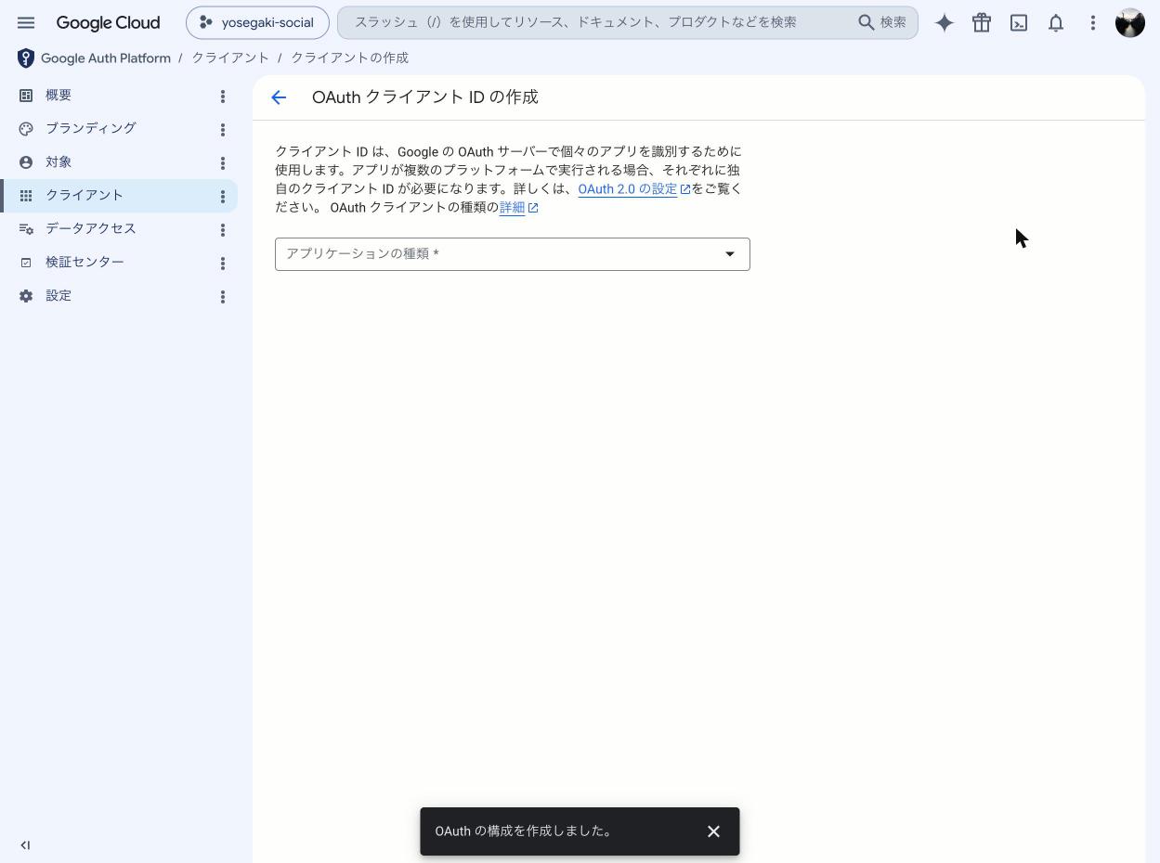
Task: Open more options for 概要
Action: 223,97
